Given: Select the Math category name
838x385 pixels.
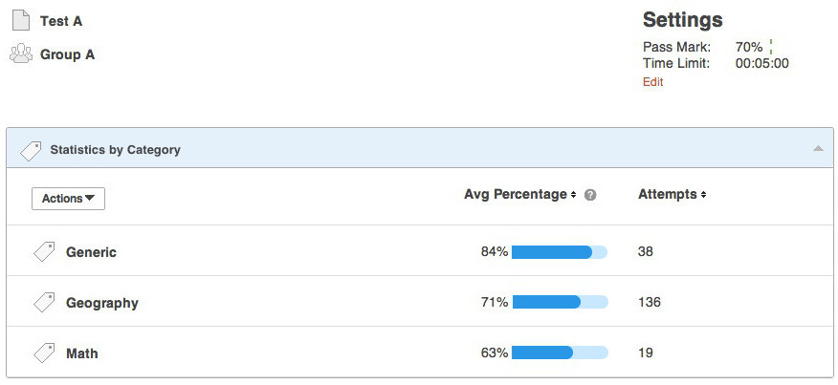Looking at the screenshot, I should tap(81, 353).
